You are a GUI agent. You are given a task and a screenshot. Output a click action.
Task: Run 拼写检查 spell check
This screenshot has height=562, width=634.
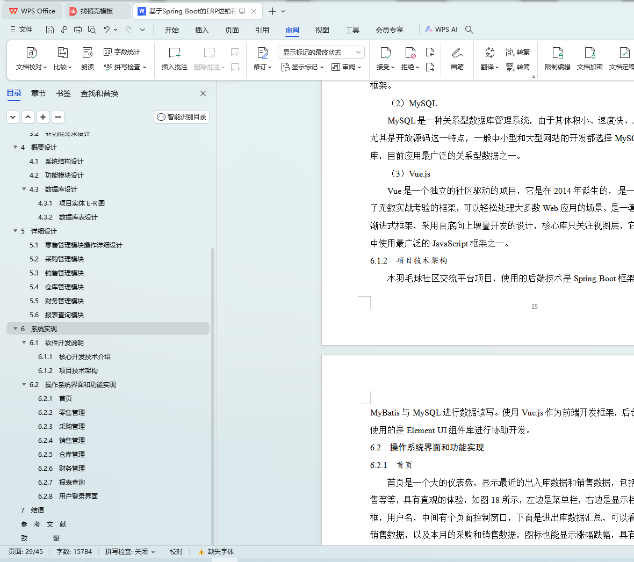click(x=125, y=67)
